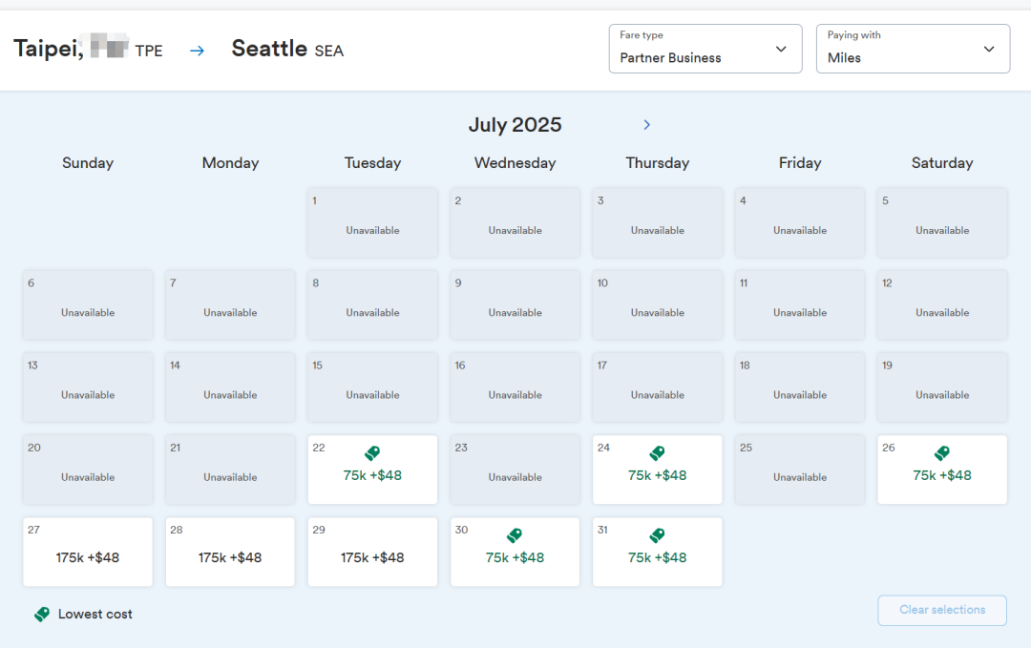Click lowest cost tag on July 31
This screenshot has height=648, width=1031.
coord(657,535)
